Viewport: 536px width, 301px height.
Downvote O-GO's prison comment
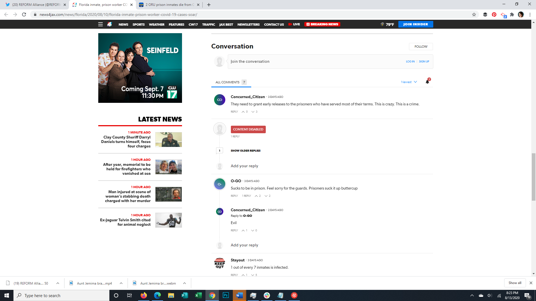[x=266, y=196]
